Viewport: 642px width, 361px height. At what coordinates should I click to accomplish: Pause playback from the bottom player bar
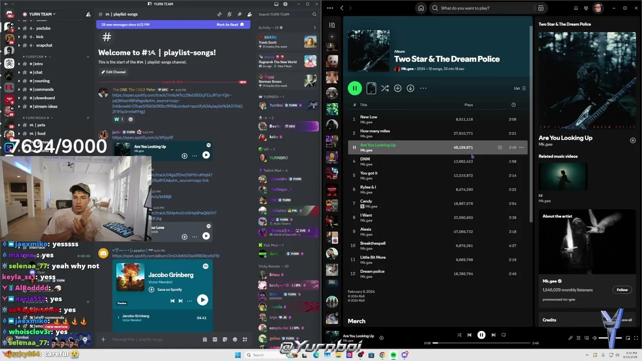[481, 335]
